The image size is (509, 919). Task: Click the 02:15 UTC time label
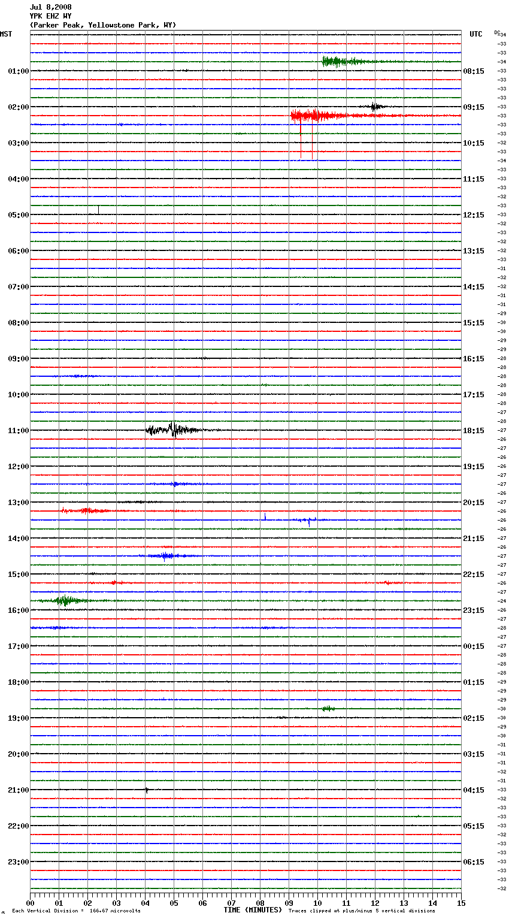click(474, 718)
